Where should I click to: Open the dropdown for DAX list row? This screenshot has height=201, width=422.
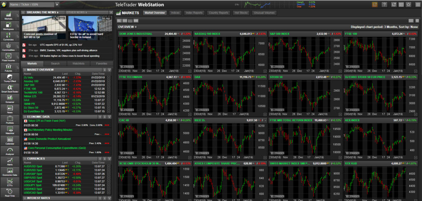[x=109, y=100]
